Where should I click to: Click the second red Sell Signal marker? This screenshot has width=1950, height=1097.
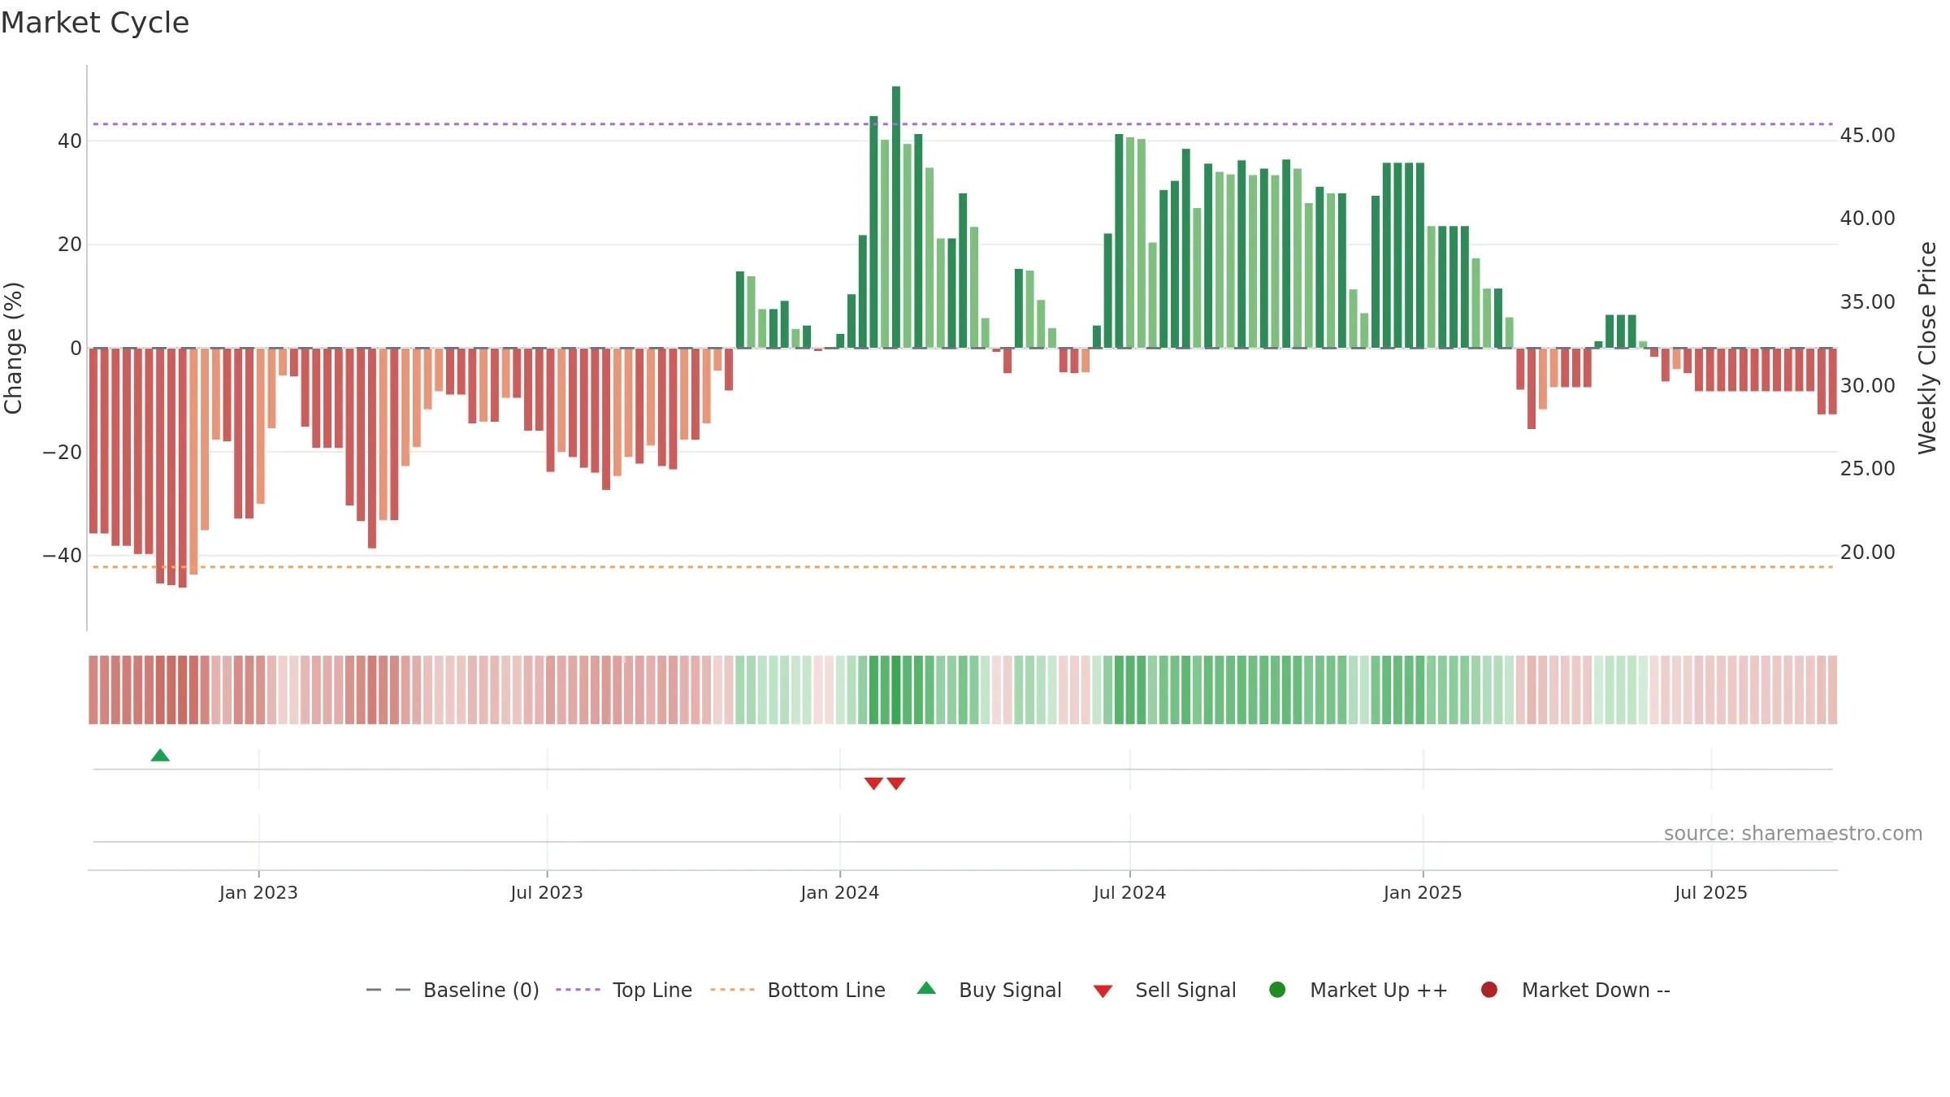tap(896, 783)
